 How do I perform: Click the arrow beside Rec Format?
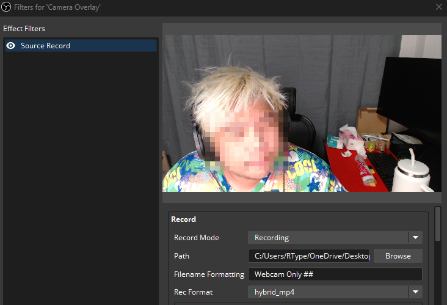click(415, 292)
